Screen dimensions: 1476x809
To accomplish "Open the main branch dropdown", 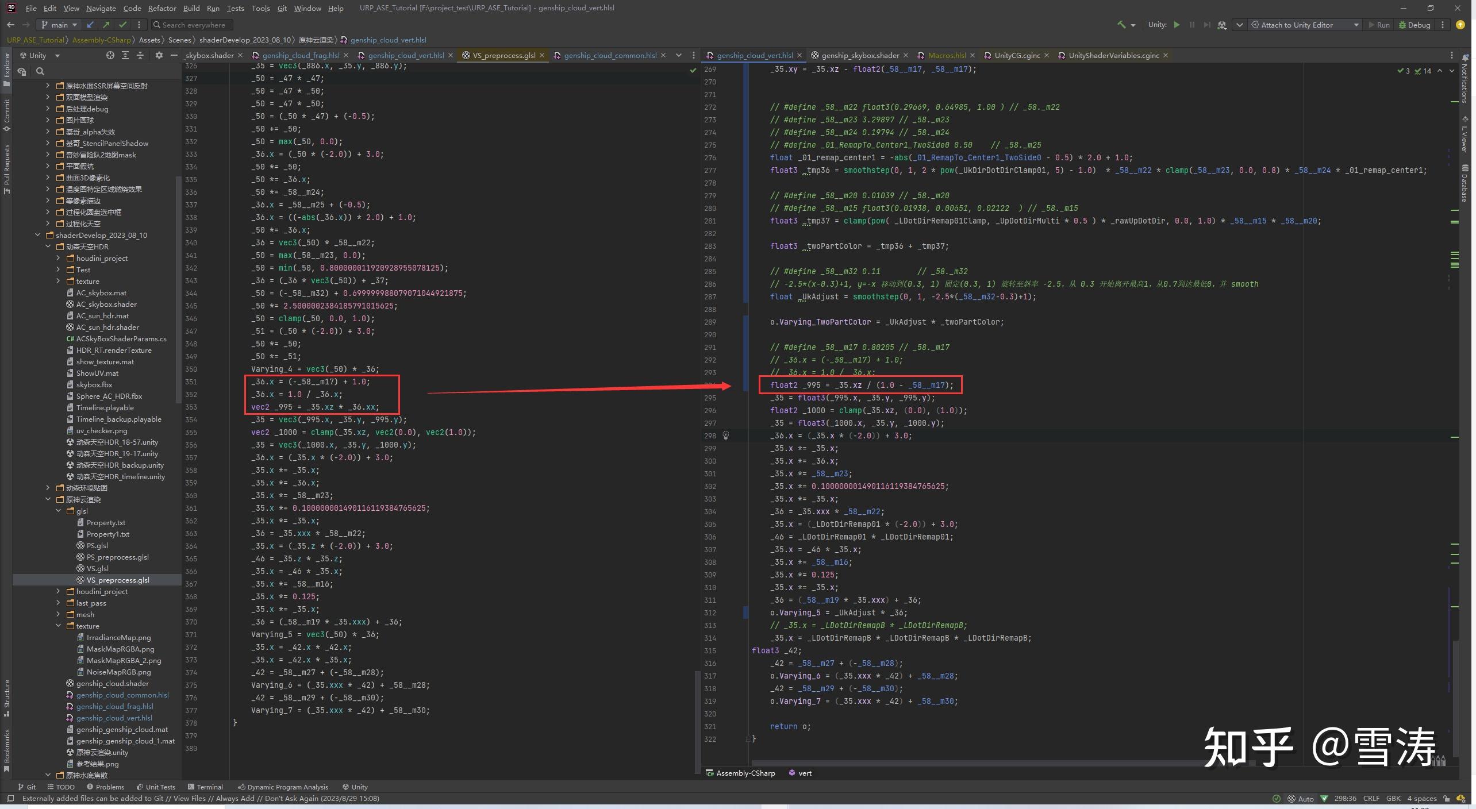I will [x=59, y=25].
